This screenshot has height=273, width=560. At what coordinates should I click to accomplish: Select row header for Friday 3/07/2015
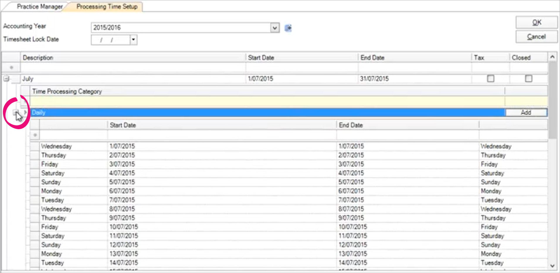pyautogui.click(x=35, y=164)
